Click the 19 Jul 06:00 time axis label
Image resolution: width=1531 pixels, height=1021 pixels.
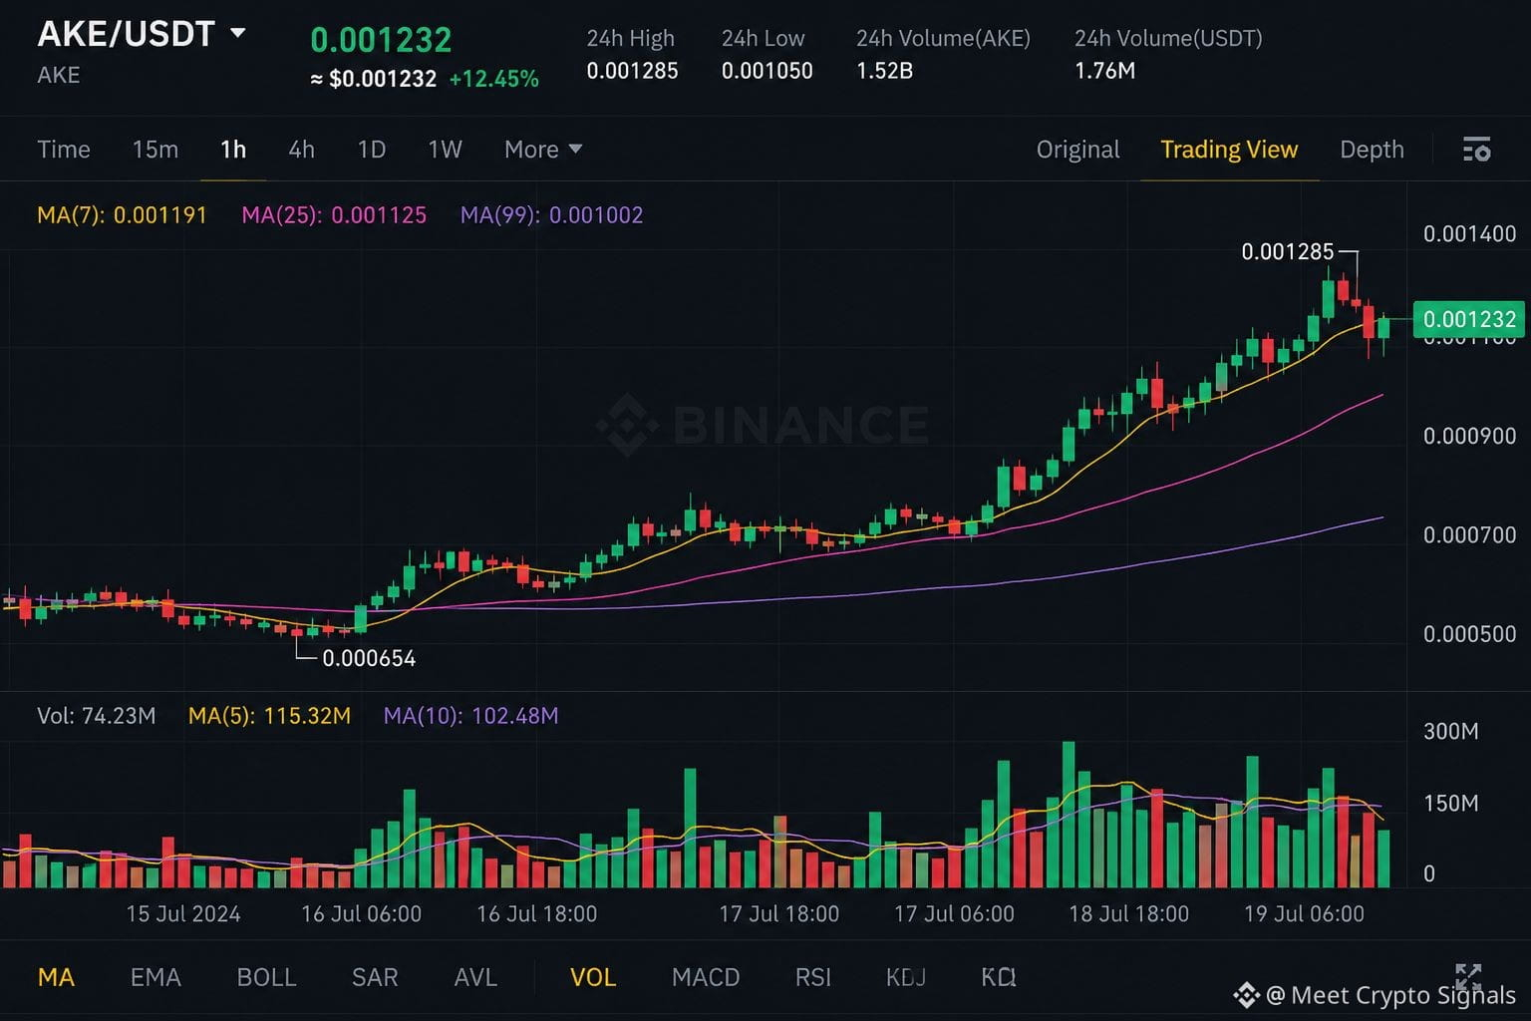coord(1304,914)
